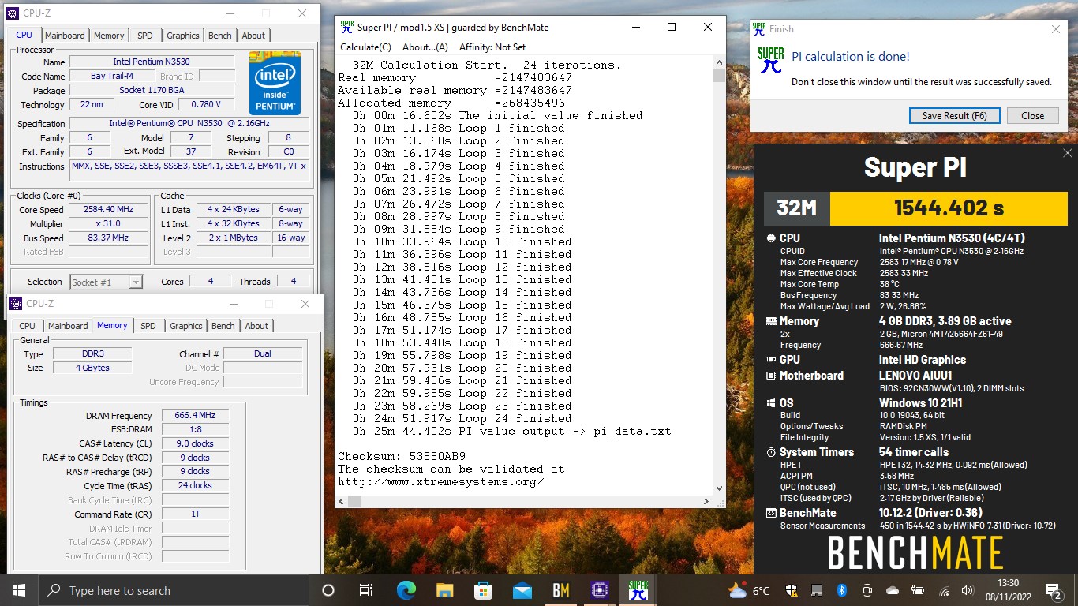The height and width of the screenshot is (606, 1078).
Task: Click the 1544.402 s result score
Action: coord(949,208)
